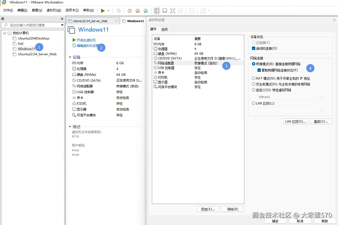Close the Ubuntu22.04_Server_Web tab
338x225 pixels.
116,21
